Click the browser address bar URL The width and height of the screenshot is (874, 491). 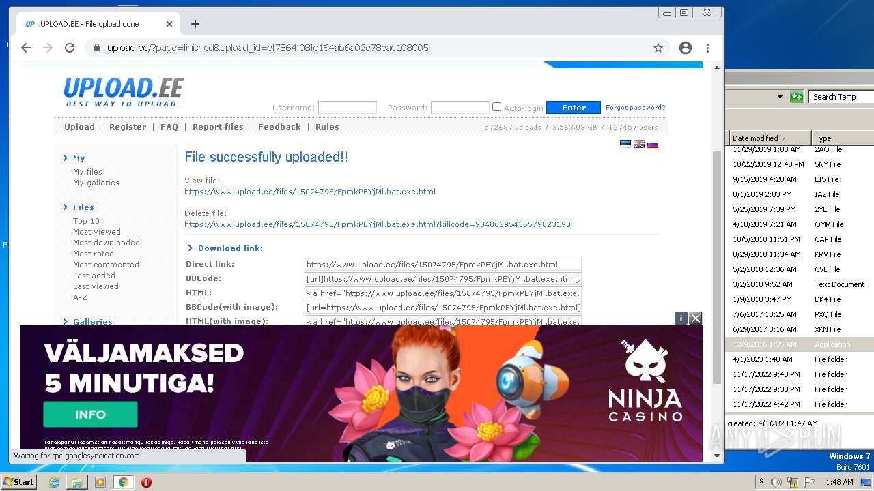268,48
